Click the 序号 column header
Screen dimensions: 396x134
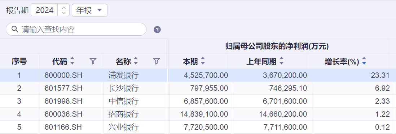19,61
